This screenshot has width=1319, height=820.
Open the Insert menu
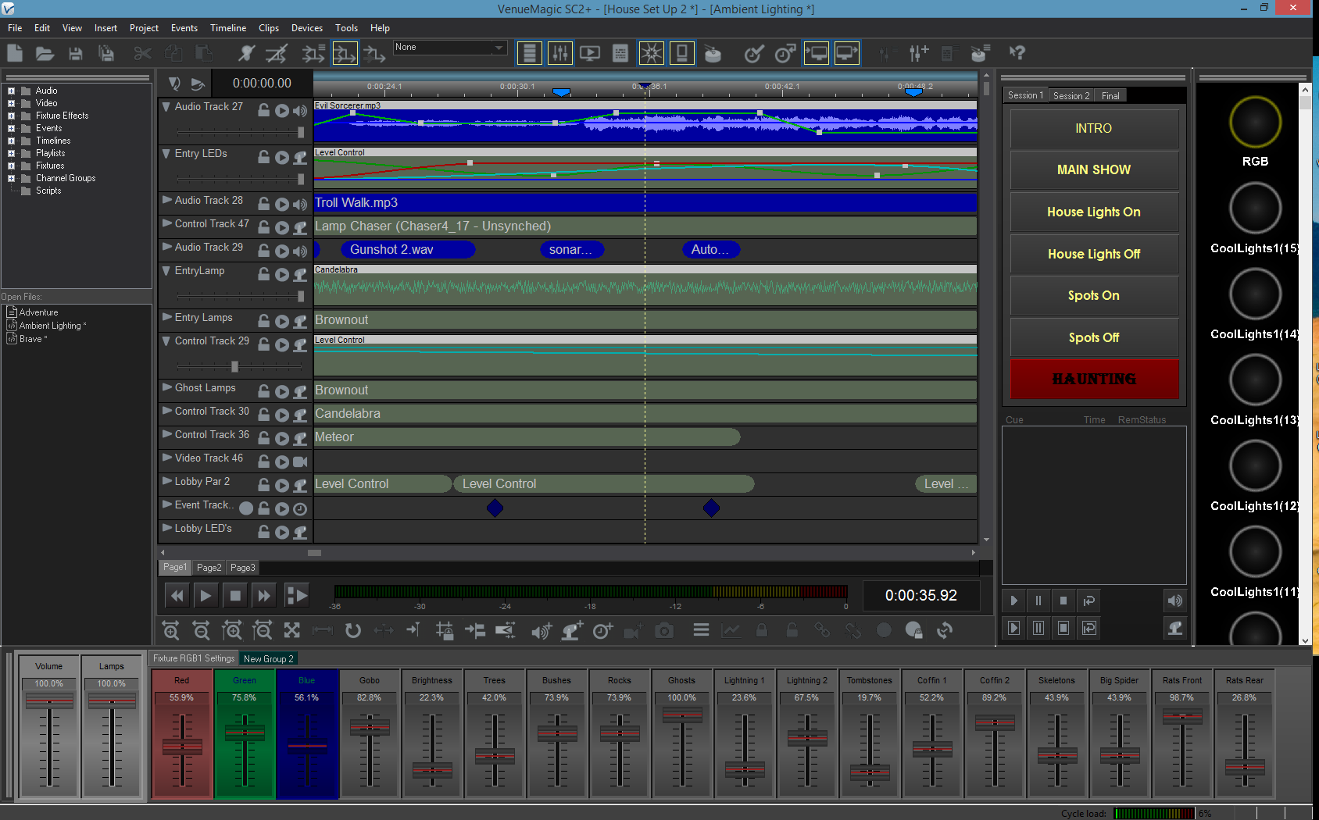point(105,28)
